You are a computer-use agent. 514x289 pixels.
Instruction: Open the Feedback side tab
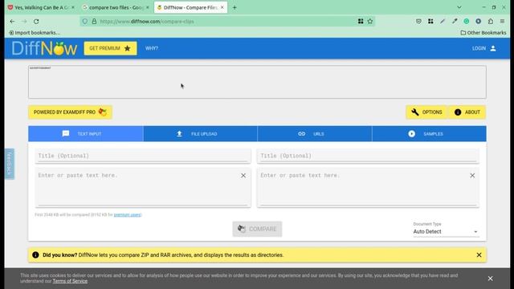pyautogui.click(x=10, y=164)
